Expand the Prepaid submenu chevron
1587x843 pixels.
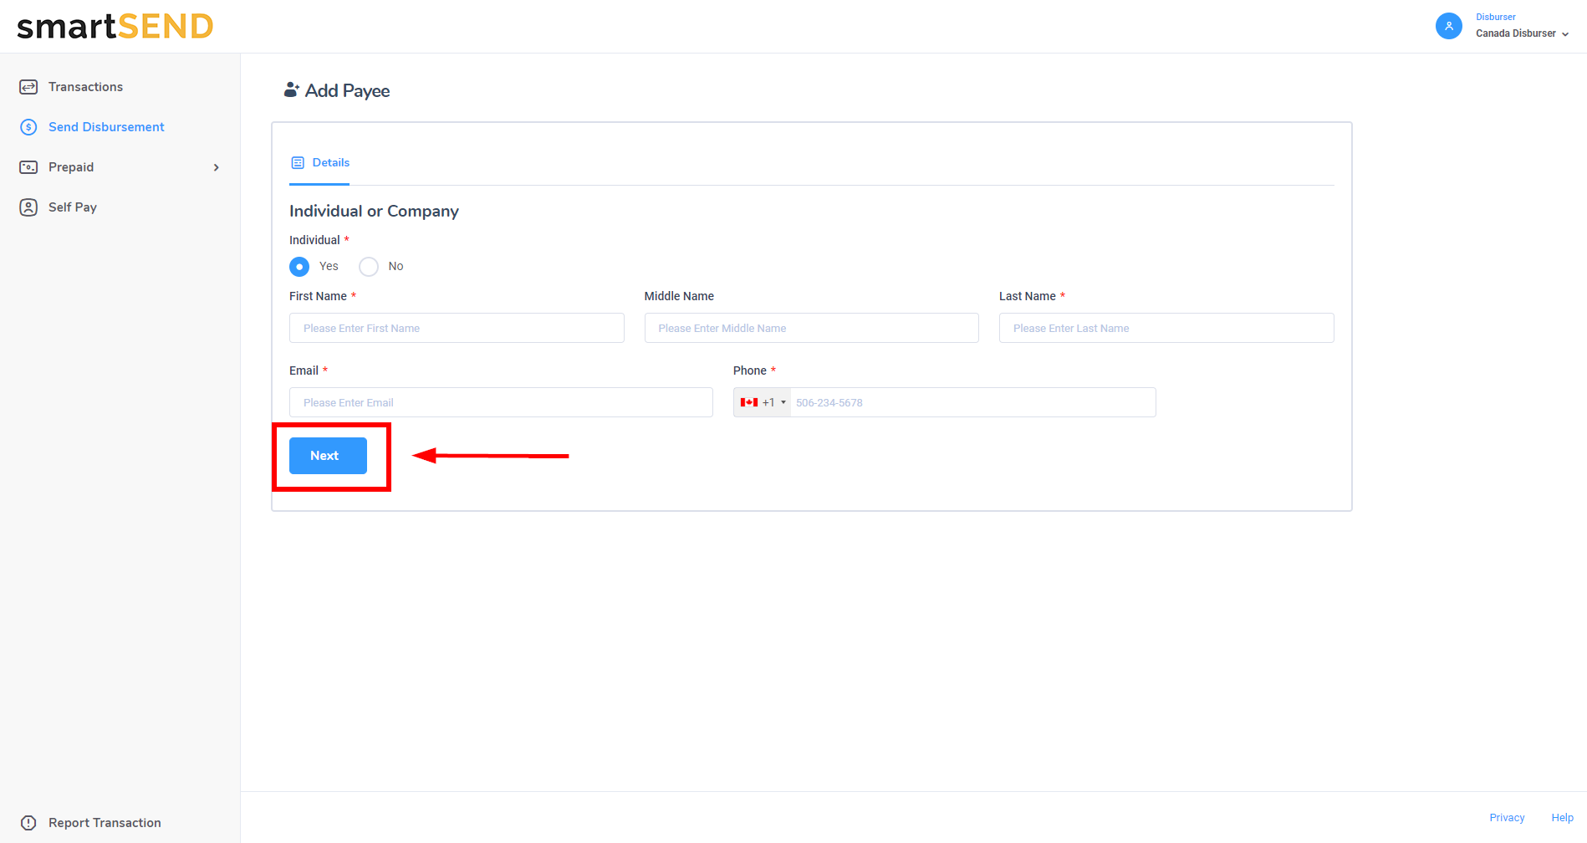217,168
